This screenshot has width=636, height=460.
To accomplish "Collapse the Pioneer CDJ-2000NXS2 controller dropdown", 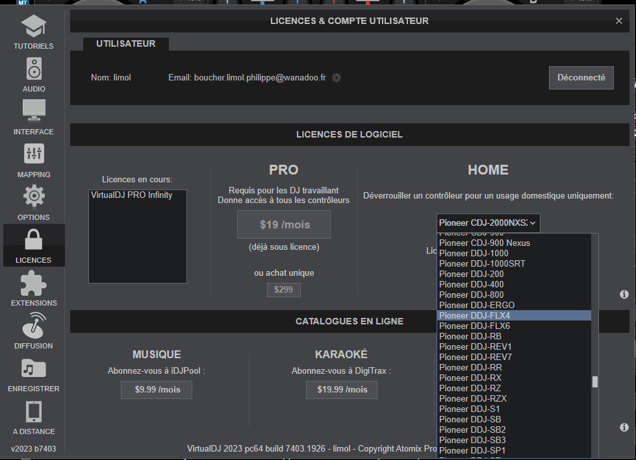I will coord(489,223).
